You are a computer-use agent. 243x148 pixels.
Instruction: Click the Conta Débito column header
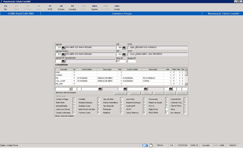click(87, 70)
